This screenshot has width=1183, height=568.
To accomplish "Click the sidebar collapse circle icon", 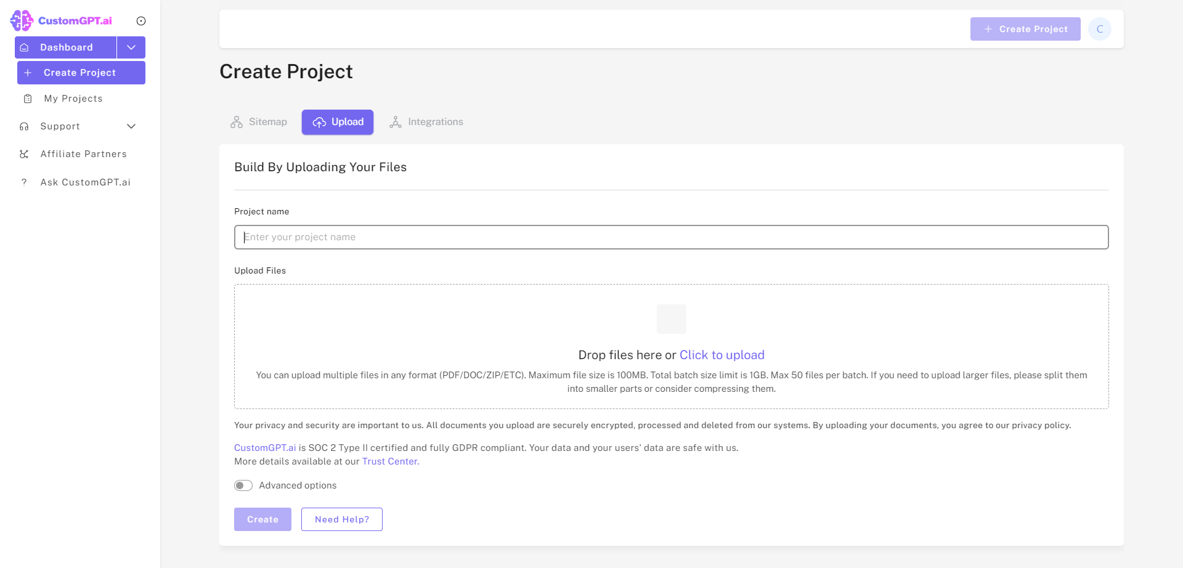I will click(x=141, y=21).
